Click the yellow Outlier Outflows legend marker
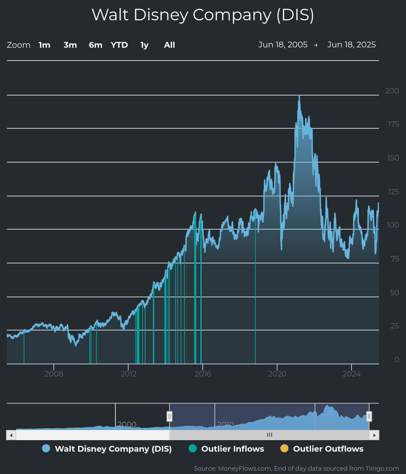 pyautogui.click(x=285, y=448)
